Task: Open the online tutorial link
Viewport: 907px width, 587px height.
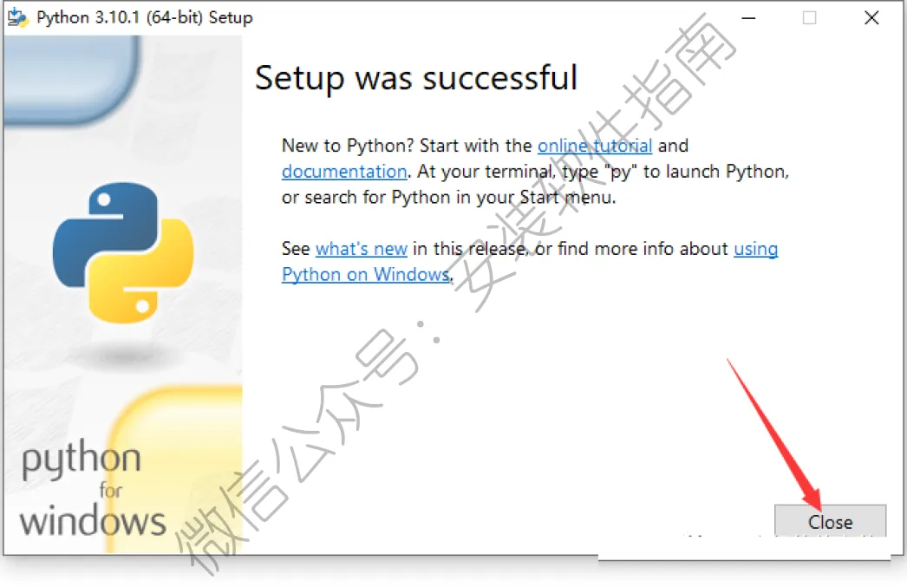Action: (x=595, y=146)
